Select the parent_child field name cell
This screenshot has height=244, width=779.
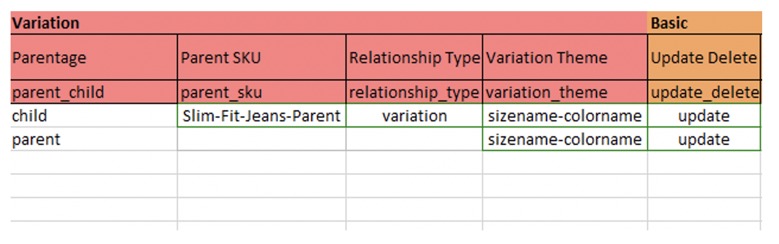(x=93, y=92)
